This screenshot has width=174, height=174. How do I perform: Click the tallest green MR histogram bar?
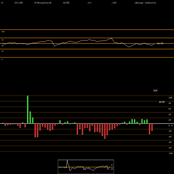point(28,110)
